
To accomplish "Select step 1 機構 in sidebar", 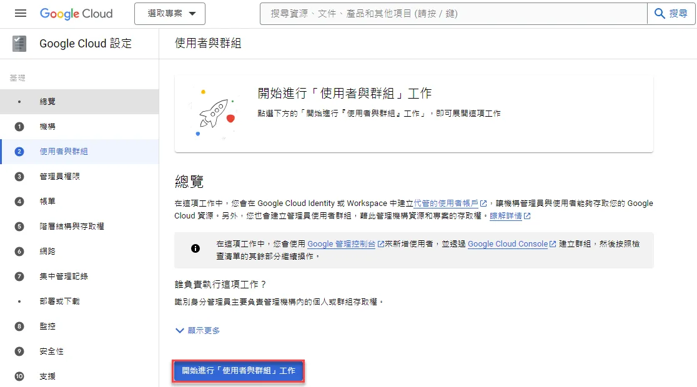I will (x=79, y=127).
